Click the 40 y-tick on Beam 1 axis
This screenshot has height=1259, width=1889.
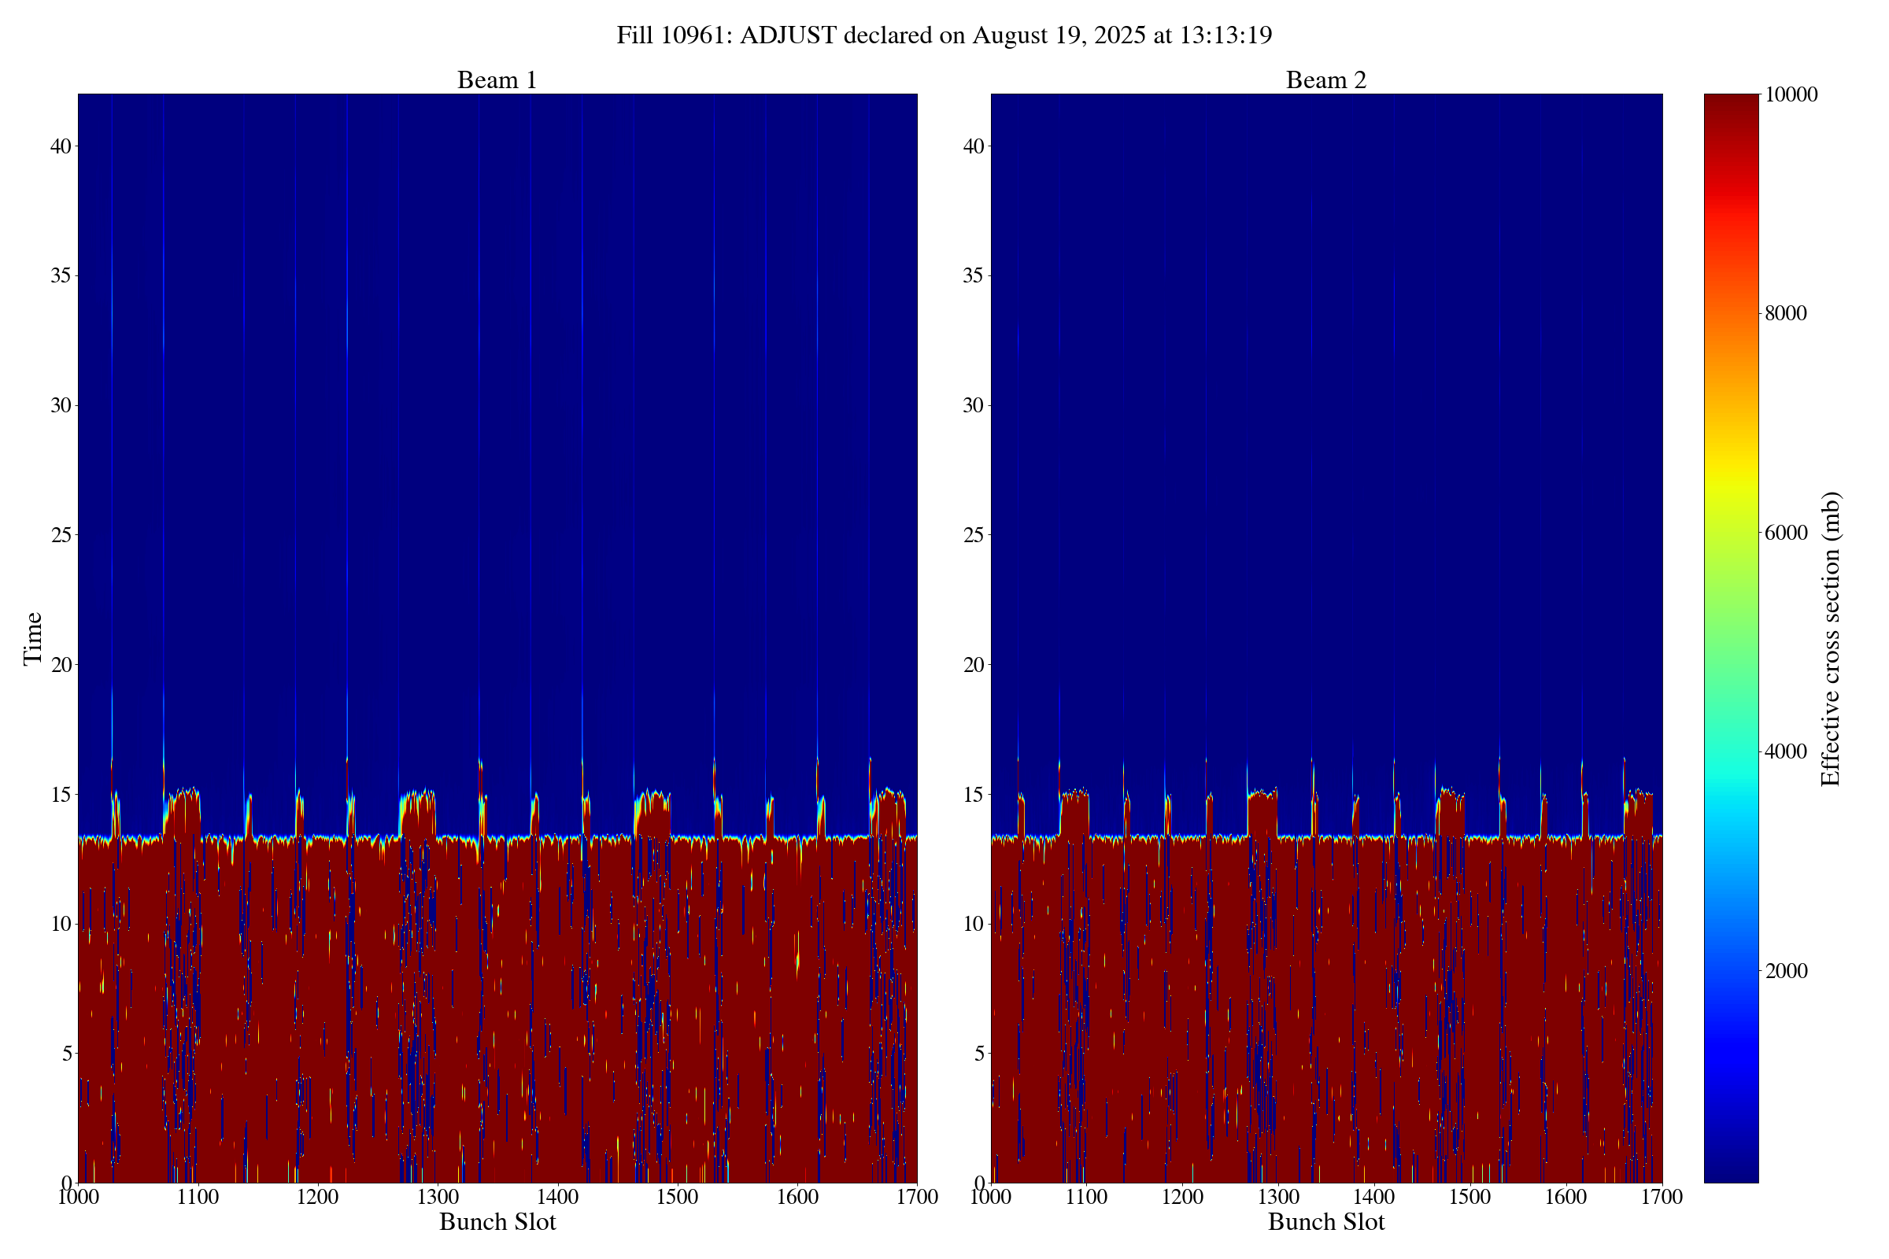click(61, 146)
